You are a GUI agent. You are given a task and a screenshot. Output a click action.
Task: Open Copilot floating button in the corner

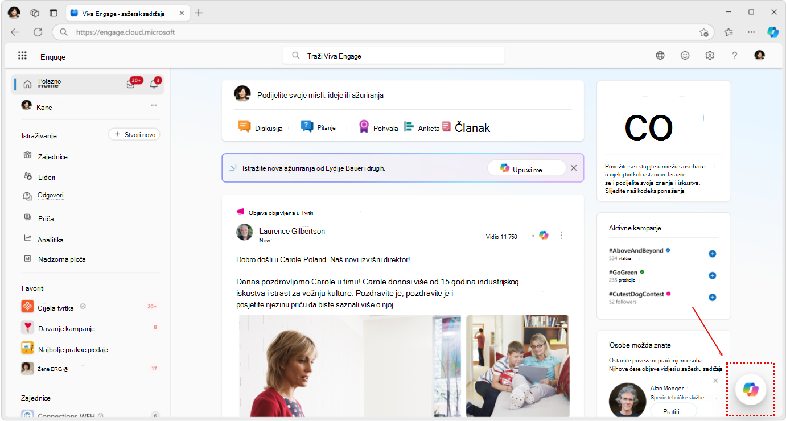(751, 389)
